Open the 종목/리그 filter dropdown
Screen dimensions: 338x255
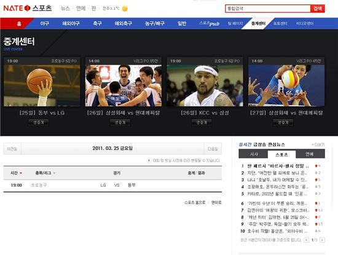(54, 173)
